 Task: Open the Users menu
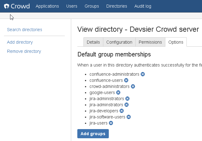pos(72,6)
